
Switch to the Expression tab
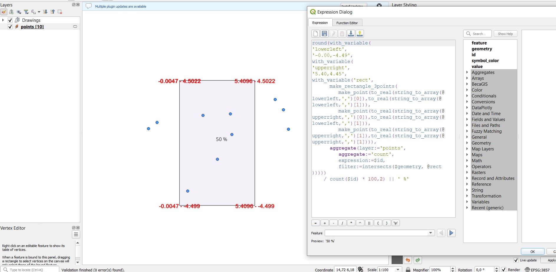[x=320, y=23]
